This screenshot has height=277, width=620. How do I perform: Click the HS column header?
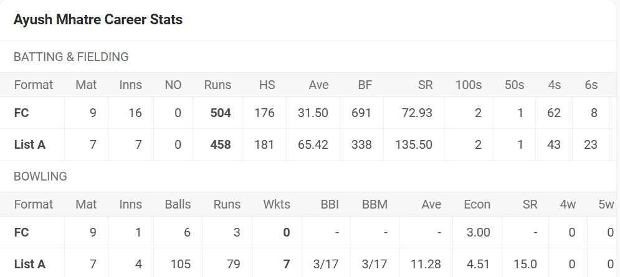tap(267, 85)
